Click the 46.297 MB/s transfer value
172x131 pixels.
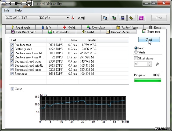tap(88, 53)
